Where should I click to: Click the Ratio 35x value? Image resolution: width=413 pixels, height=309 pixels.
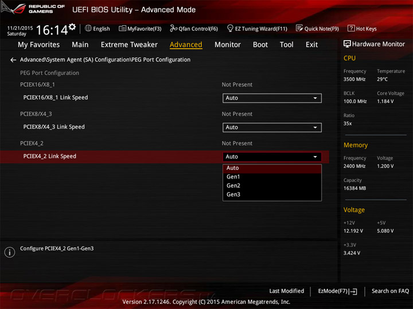pos(348,124)
